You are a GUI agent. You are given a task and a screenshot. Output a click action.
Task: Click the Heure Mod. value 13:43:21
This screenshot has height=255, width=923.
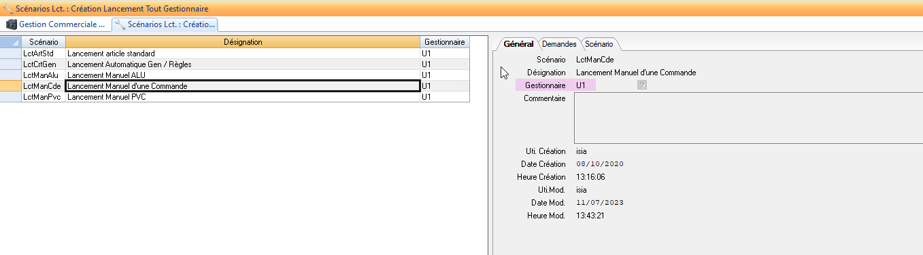tap(590, 216)
